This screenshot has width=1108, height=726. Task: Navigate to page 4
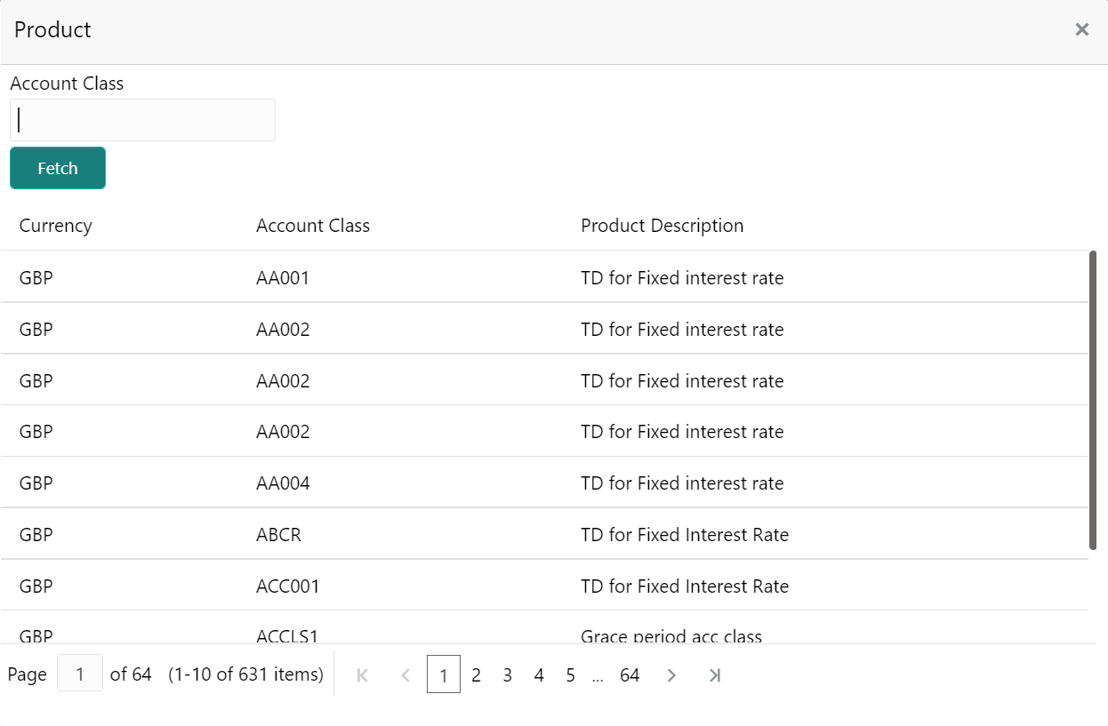click(x=539, y=675)
